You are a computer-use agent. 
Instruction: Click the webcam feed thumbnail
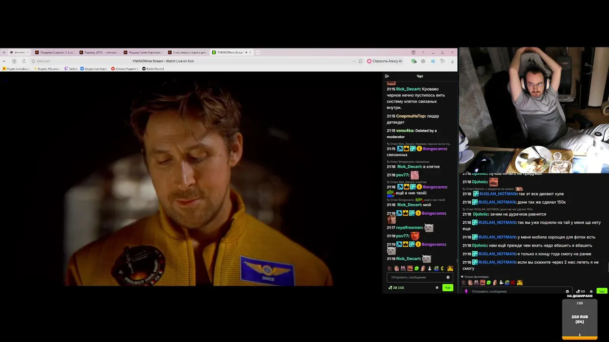[x=534, y=110]
